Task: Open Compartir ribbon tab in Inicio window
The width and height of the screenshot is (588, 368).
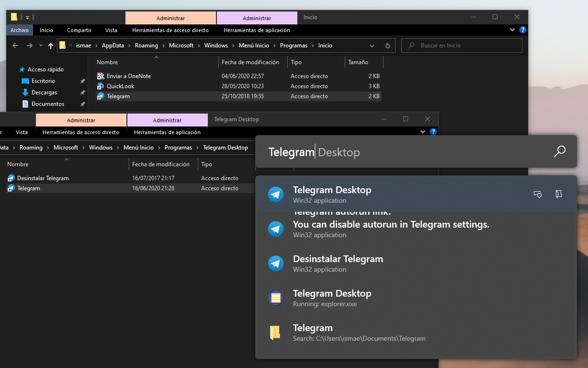Action: (x=79, y=30)
